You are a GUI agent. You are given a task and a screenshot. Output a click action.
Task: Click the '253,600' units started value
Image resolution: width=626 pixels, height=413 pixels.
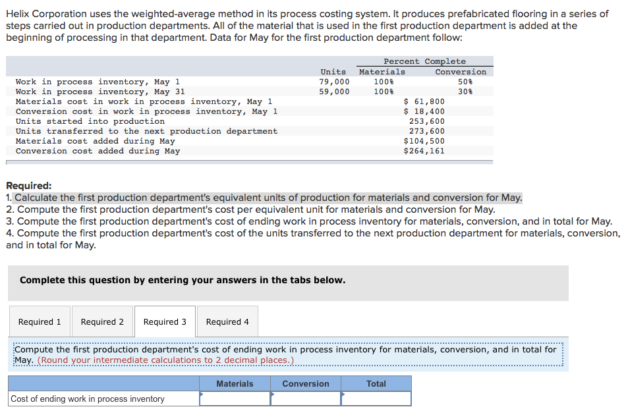(427, 121)
